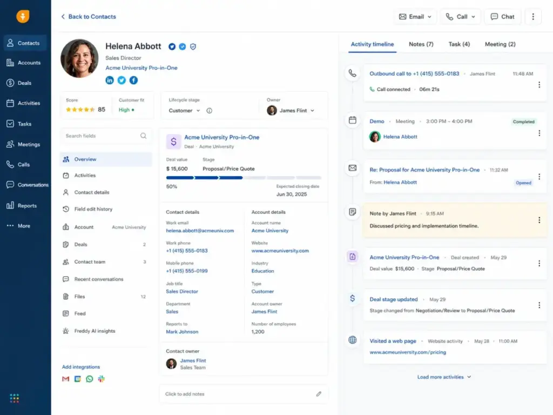Open Google Calendar integration icon
Screen dimensions: 553x415
[78, 379]
